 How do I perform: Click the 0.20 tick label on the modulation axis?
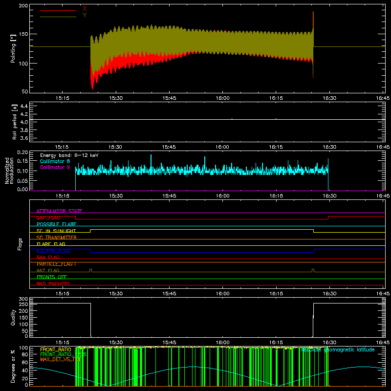click(23, 152)
